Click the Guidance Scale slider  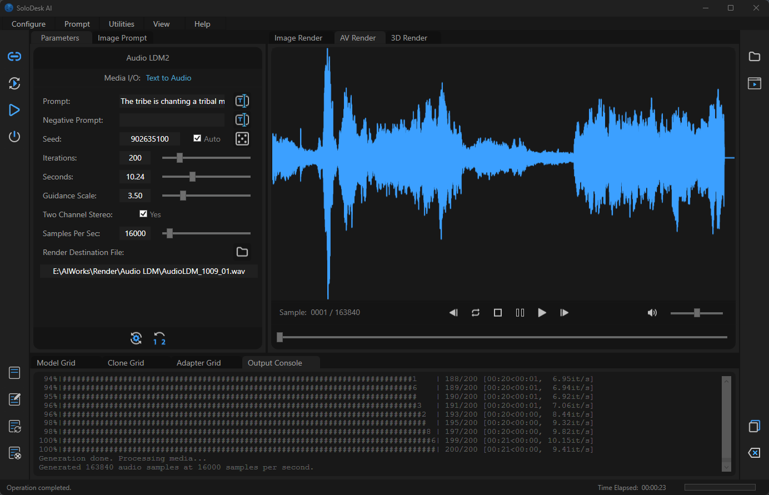206,196
